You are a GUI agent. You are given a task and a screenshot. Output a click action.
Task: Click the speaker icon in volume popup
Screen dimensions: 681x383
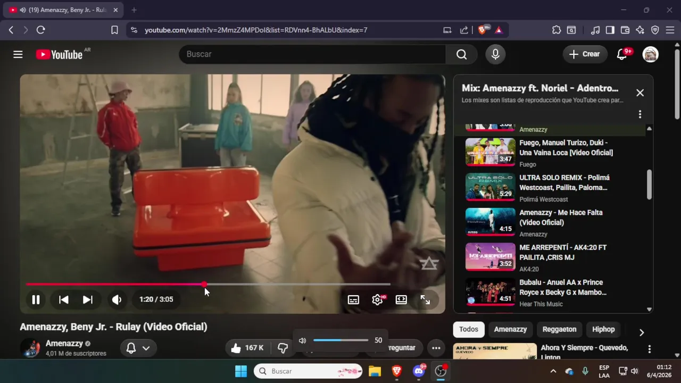[x=302, y=340]
